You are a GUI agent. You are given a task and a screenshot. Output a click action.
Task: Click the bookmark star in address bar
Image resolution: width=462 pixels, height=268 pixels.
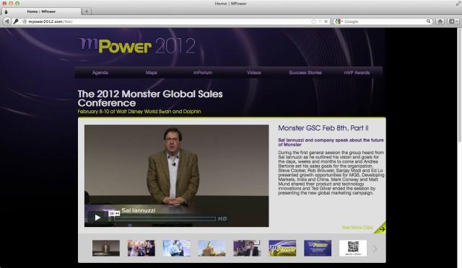pos(313,21)
